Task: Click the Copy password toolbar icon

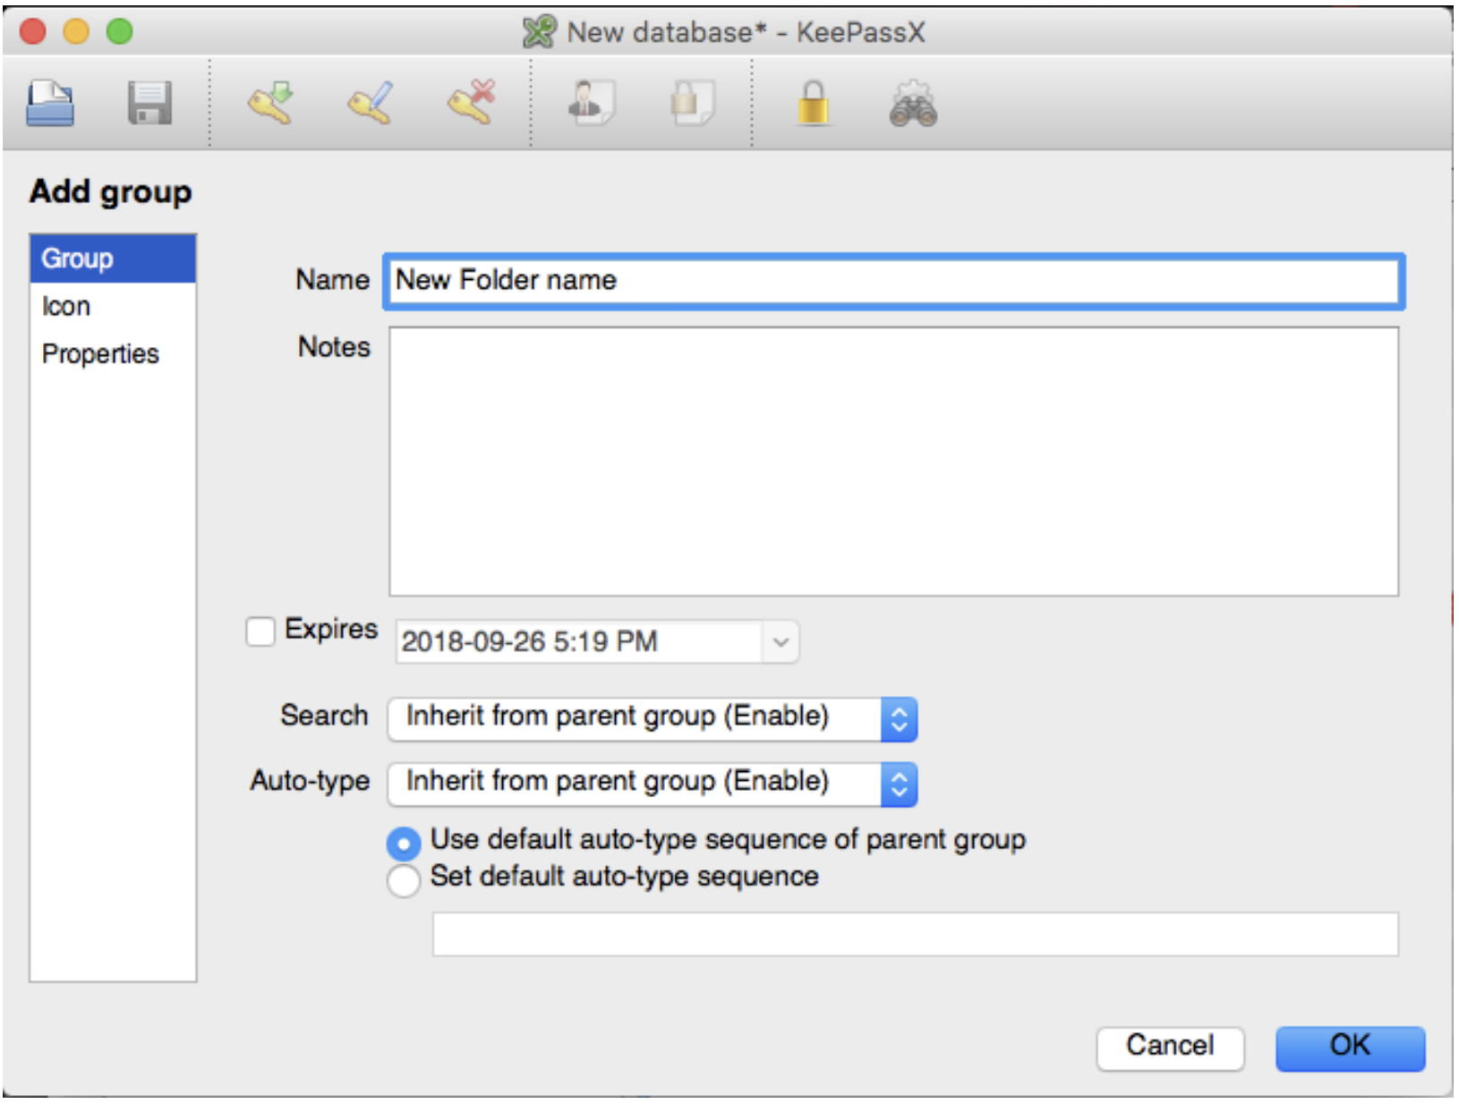Action: [x=692, y=103]
